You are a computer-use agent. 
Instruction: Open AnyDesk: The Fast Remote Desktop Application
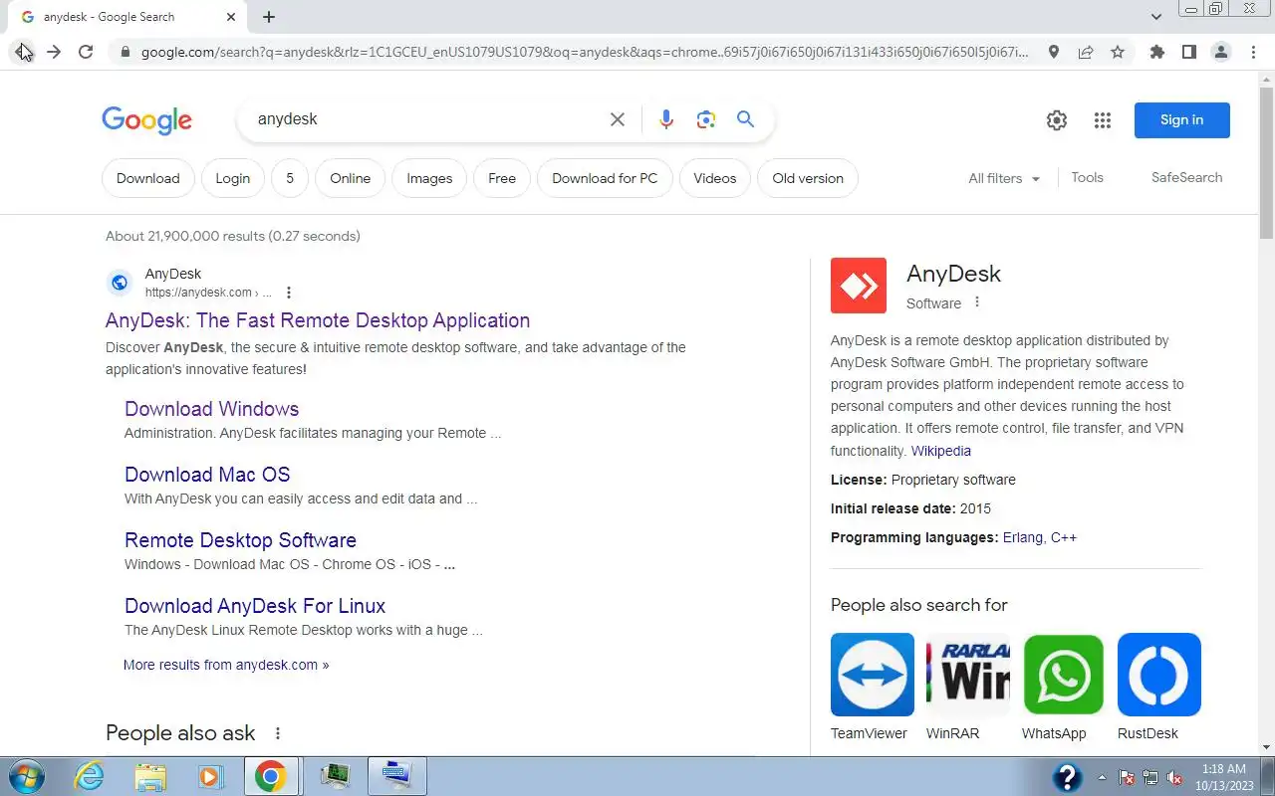318,320
